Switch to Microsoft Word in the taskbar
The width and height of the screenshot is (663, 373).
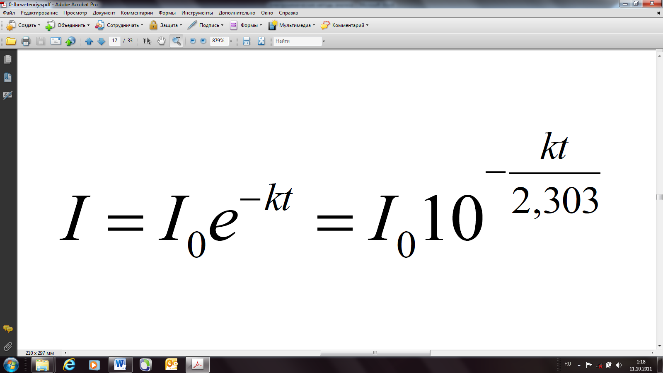(120, 365)
